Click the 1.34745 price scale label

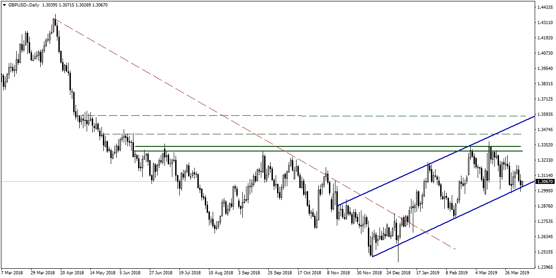point(546,130)
